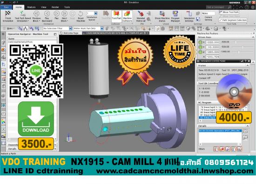
Task: Advance to the Next Block
Action: pos(64,16)
